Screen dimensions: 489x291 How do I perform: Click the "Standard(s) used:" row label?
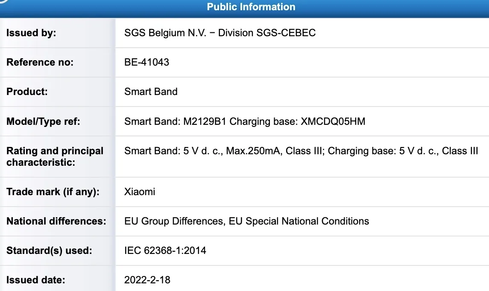pos(49,251)
